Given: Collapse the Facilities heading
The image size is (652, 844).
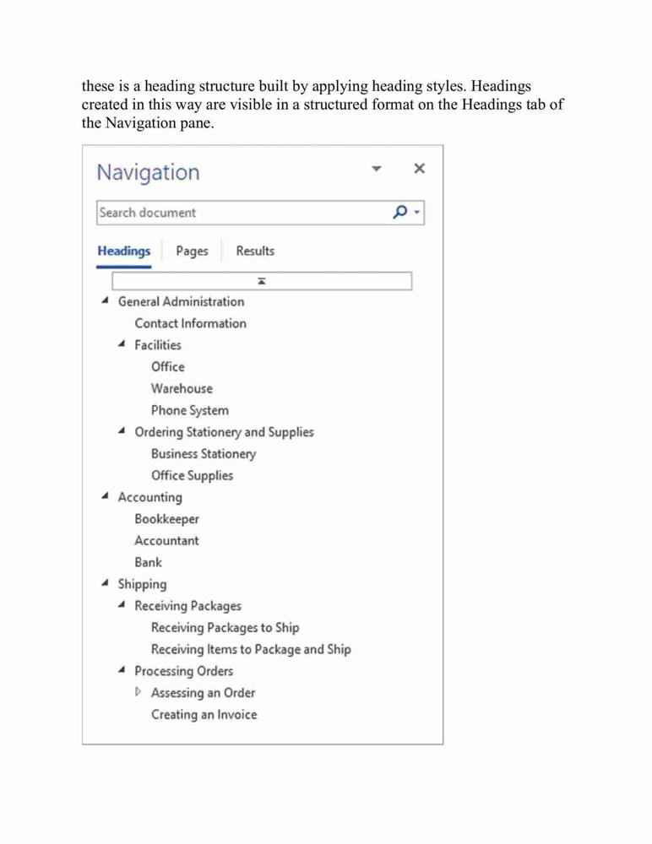Looking at the screenshot, I should click(x=122, y=344).
